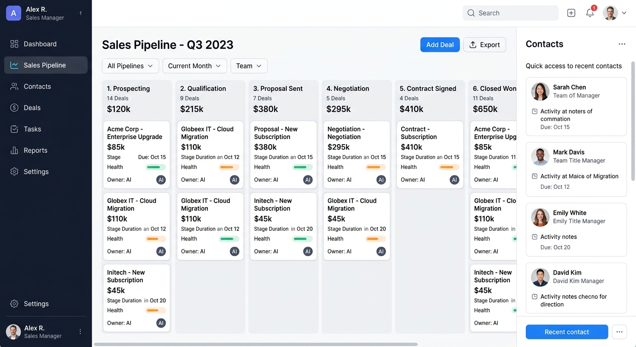Click the activity note icon under Sarah Chen
This screenshot has width=636, height=347.
534,111
